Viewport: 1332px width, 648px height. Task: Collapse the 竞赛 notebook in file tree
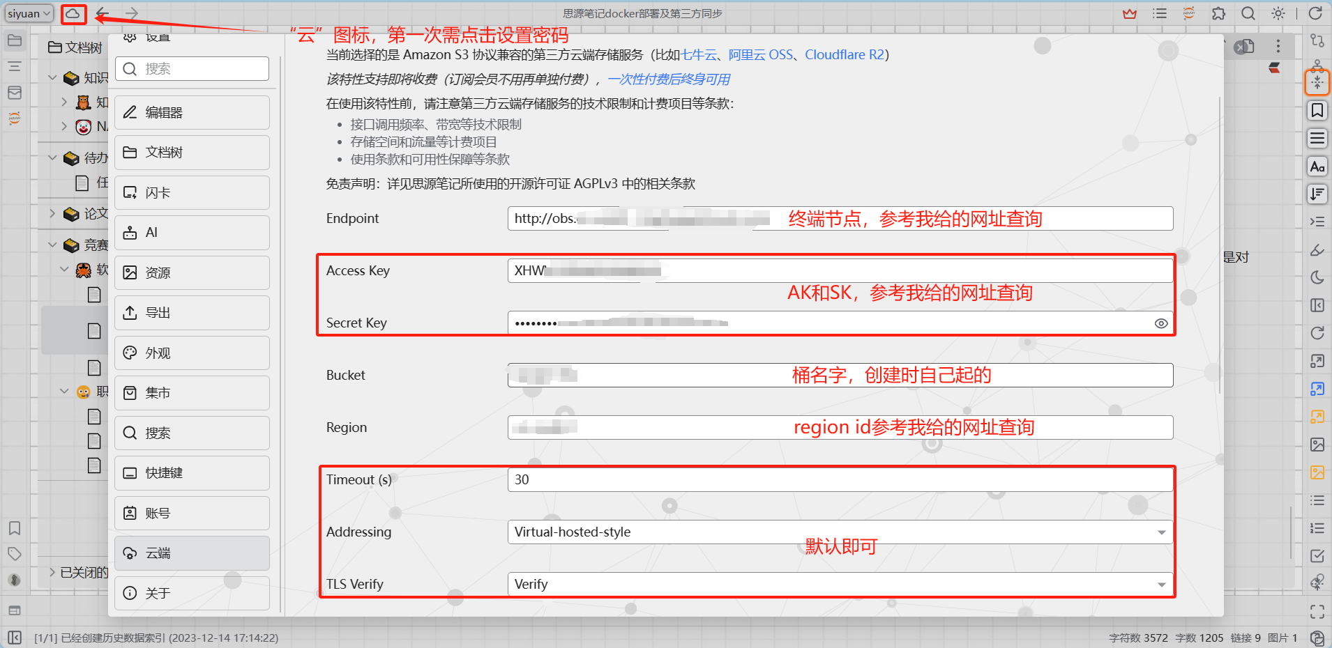52,245
